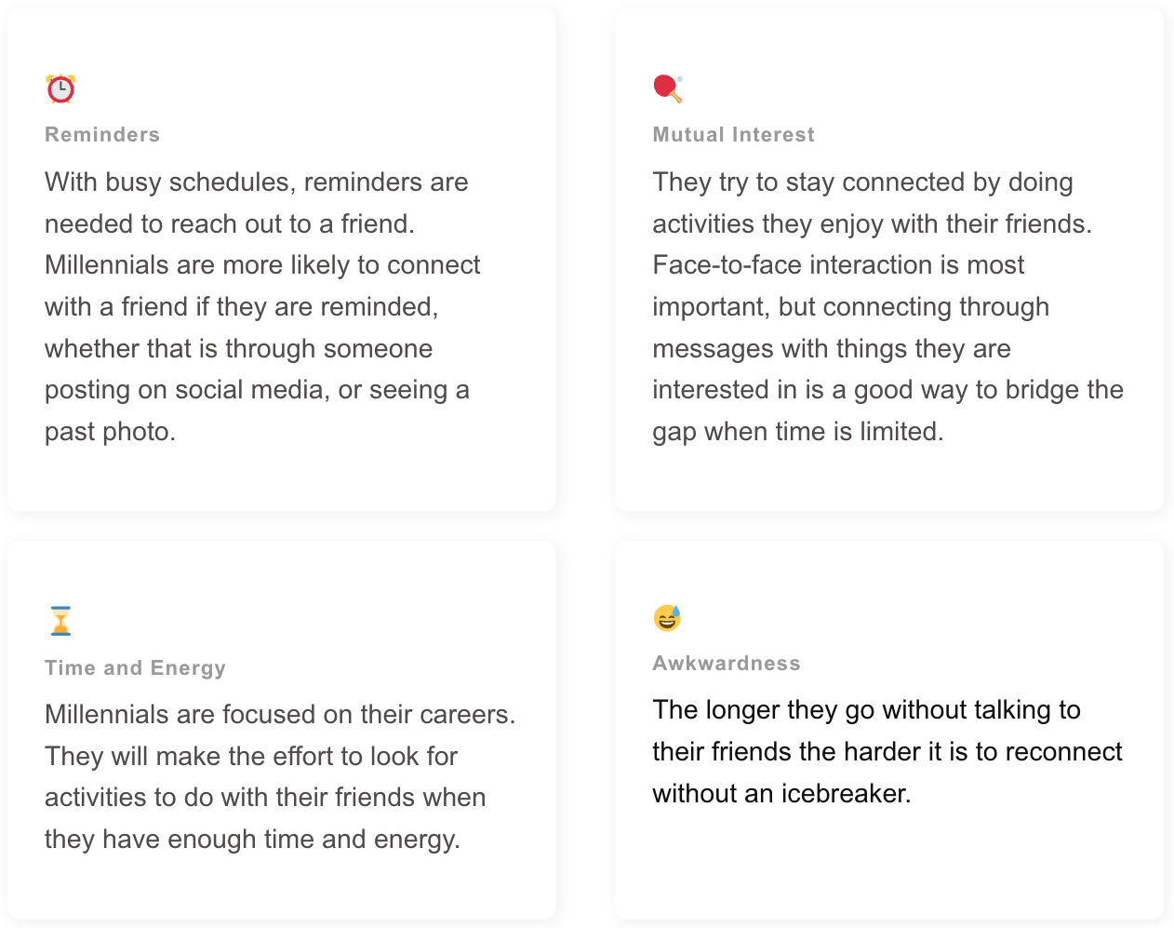Click 'their friends the harder it is' line
1174x928 pixels.
(x=887, y=752)
